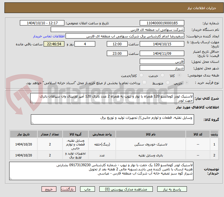The width and height of the screenshot is (224, 197).
Task: Click the cell باتری وسایل نقلیه
Action: 151,155
